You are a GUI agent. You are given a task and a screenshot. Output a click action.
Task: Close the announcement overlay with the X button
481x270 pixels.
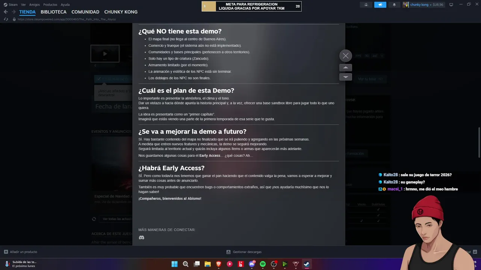pos(346,56)
